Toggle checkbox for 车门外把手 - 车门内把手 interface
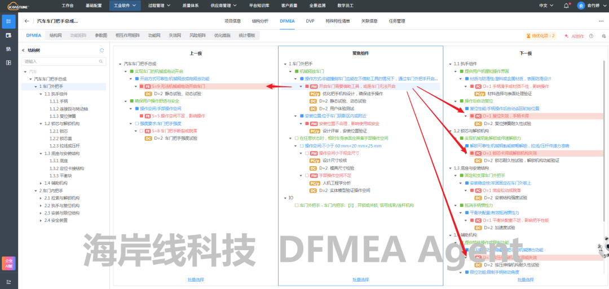Image resolution: width=609 pixels, height=289 pixels. coord(296,206)
